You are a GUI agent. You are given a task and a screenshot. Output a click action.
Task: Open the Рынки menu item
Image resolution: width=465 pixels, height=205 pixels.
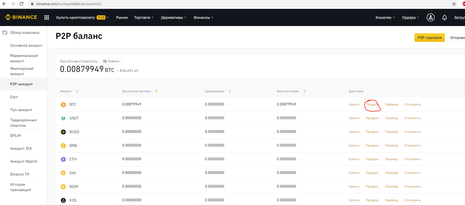(122, 17)
